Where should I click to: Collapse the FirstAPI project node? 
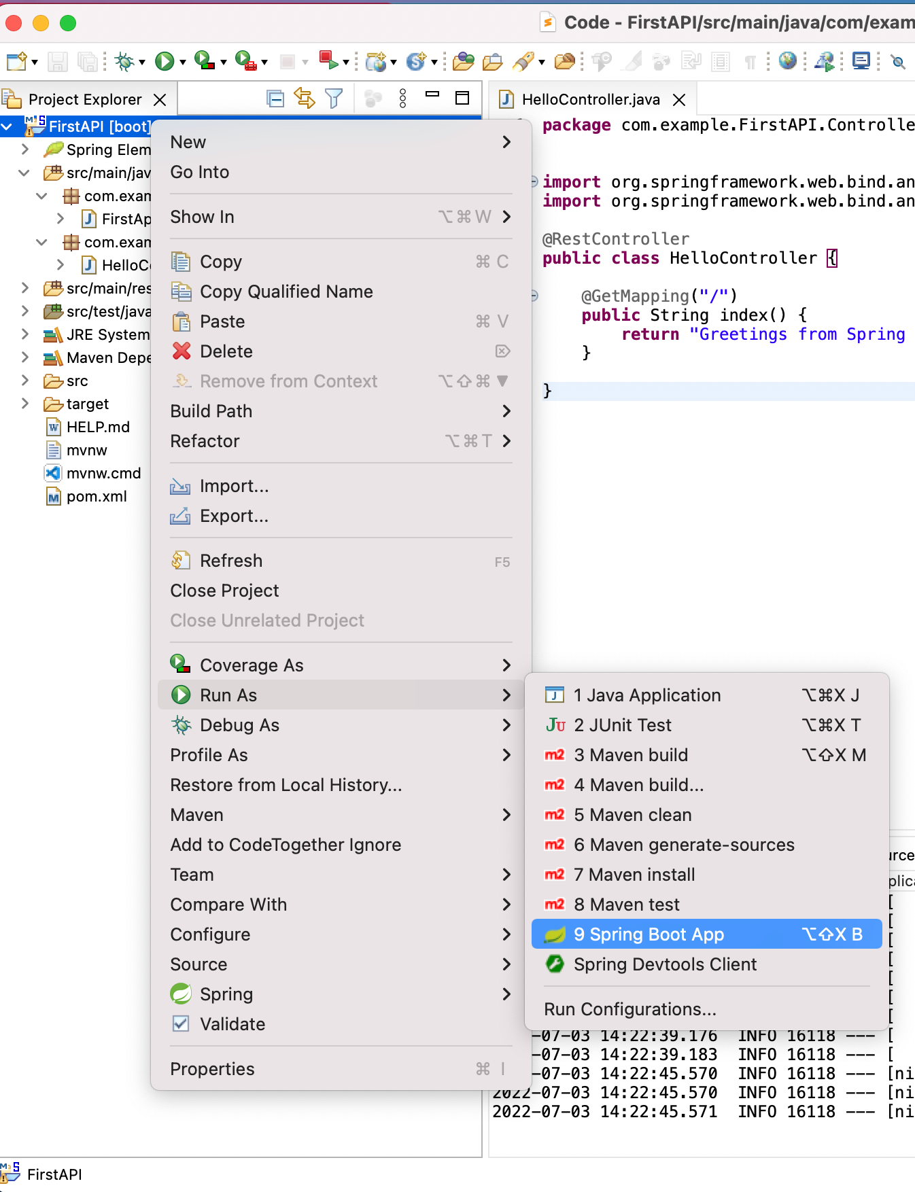[7, 126]
